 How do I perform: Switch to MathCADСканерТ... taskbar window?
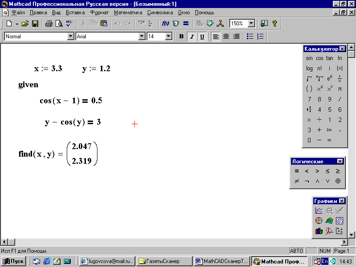click(x=222, y=261)
